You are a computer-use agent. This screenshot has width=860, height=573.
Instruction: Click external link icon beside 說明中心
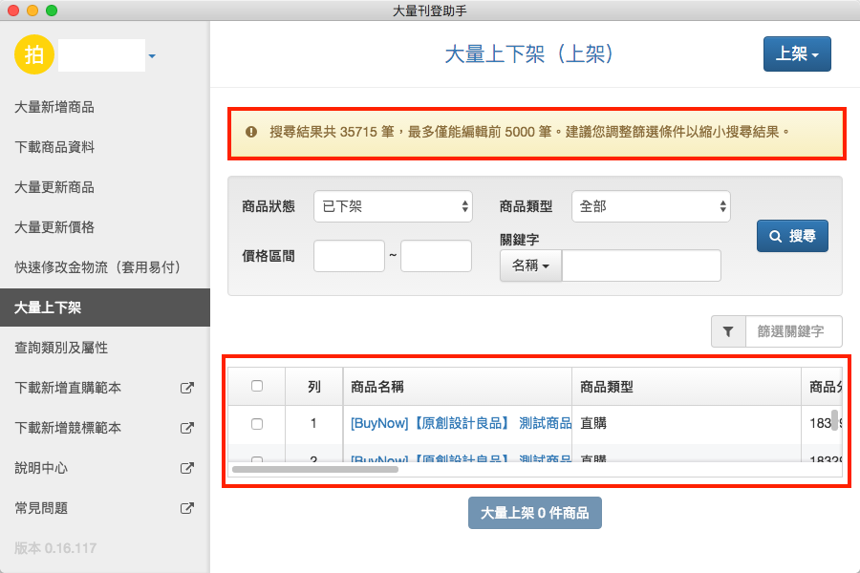coord(187,468)
